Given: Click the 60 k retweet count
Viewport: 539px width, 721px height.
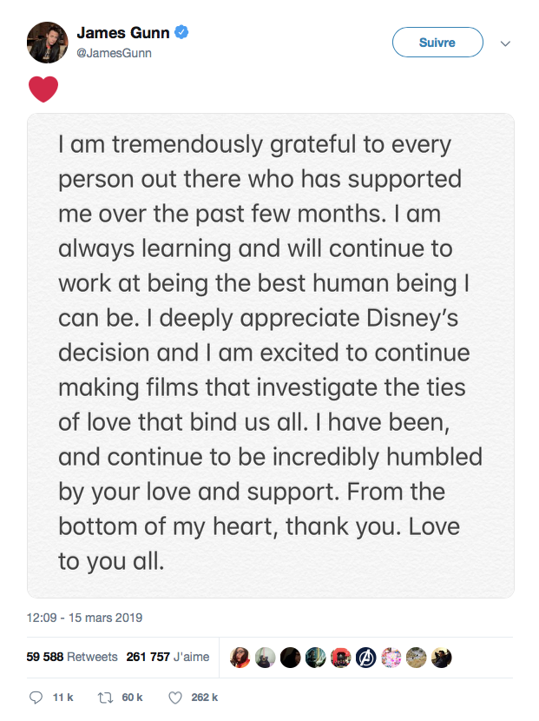Looking at the screenshot, I should (x=132, y=698).
